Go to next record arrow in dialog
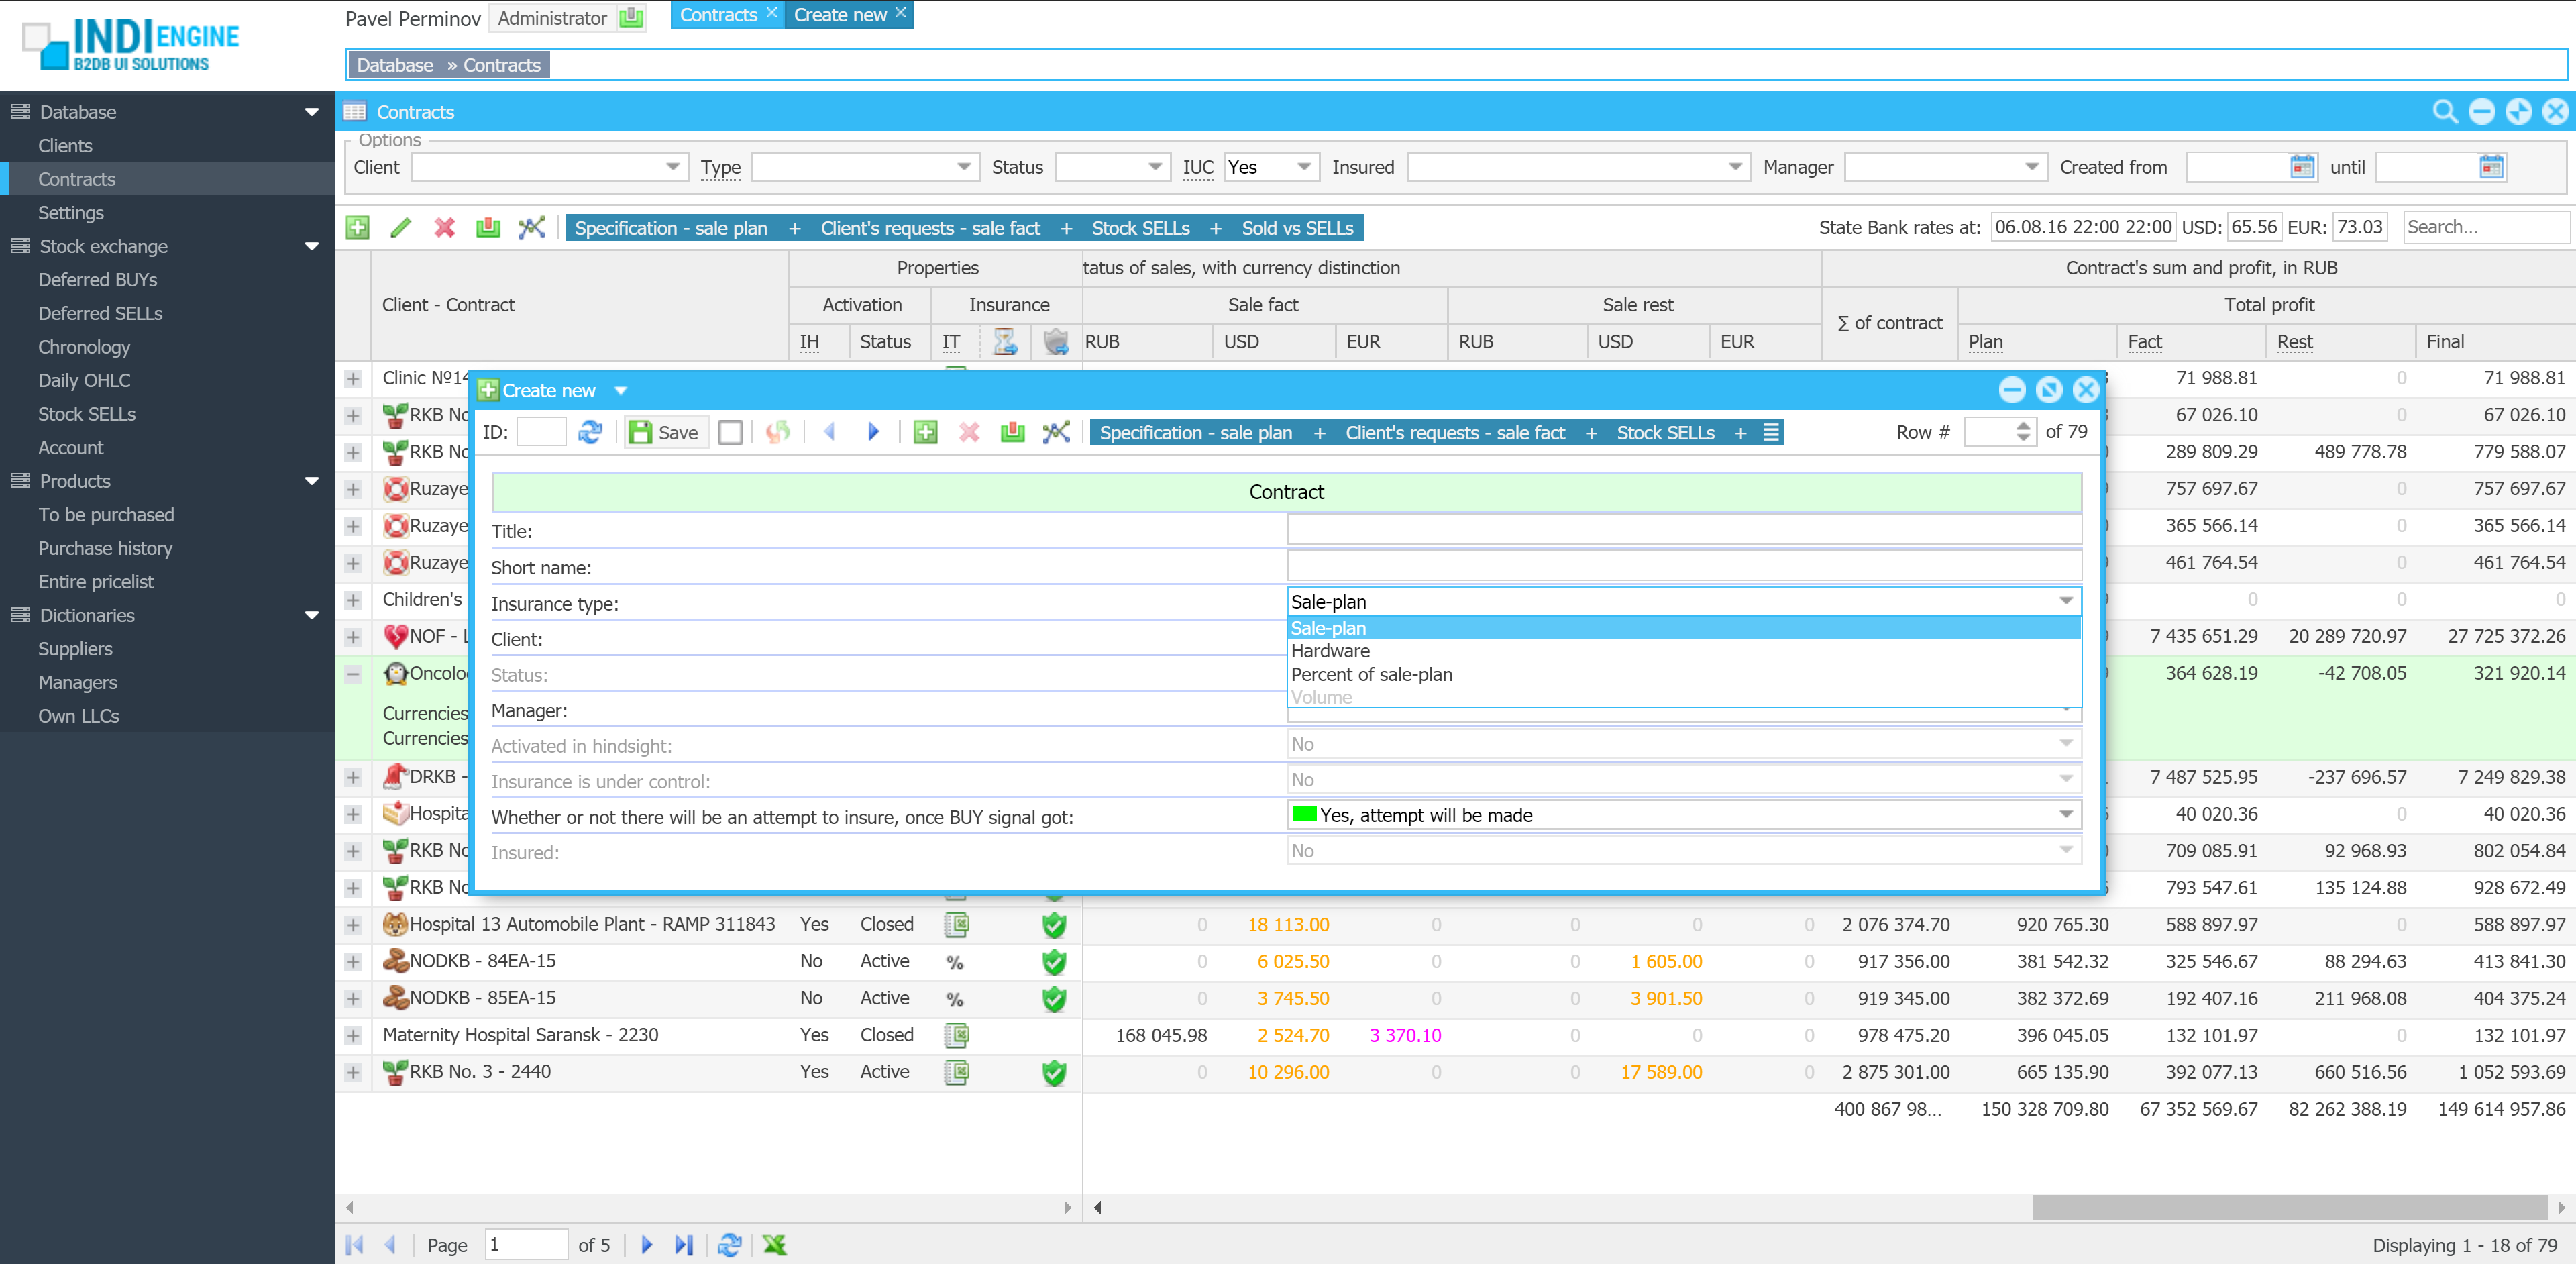The height and width of the screenshot is (1264, 2576). coord(873,432)
